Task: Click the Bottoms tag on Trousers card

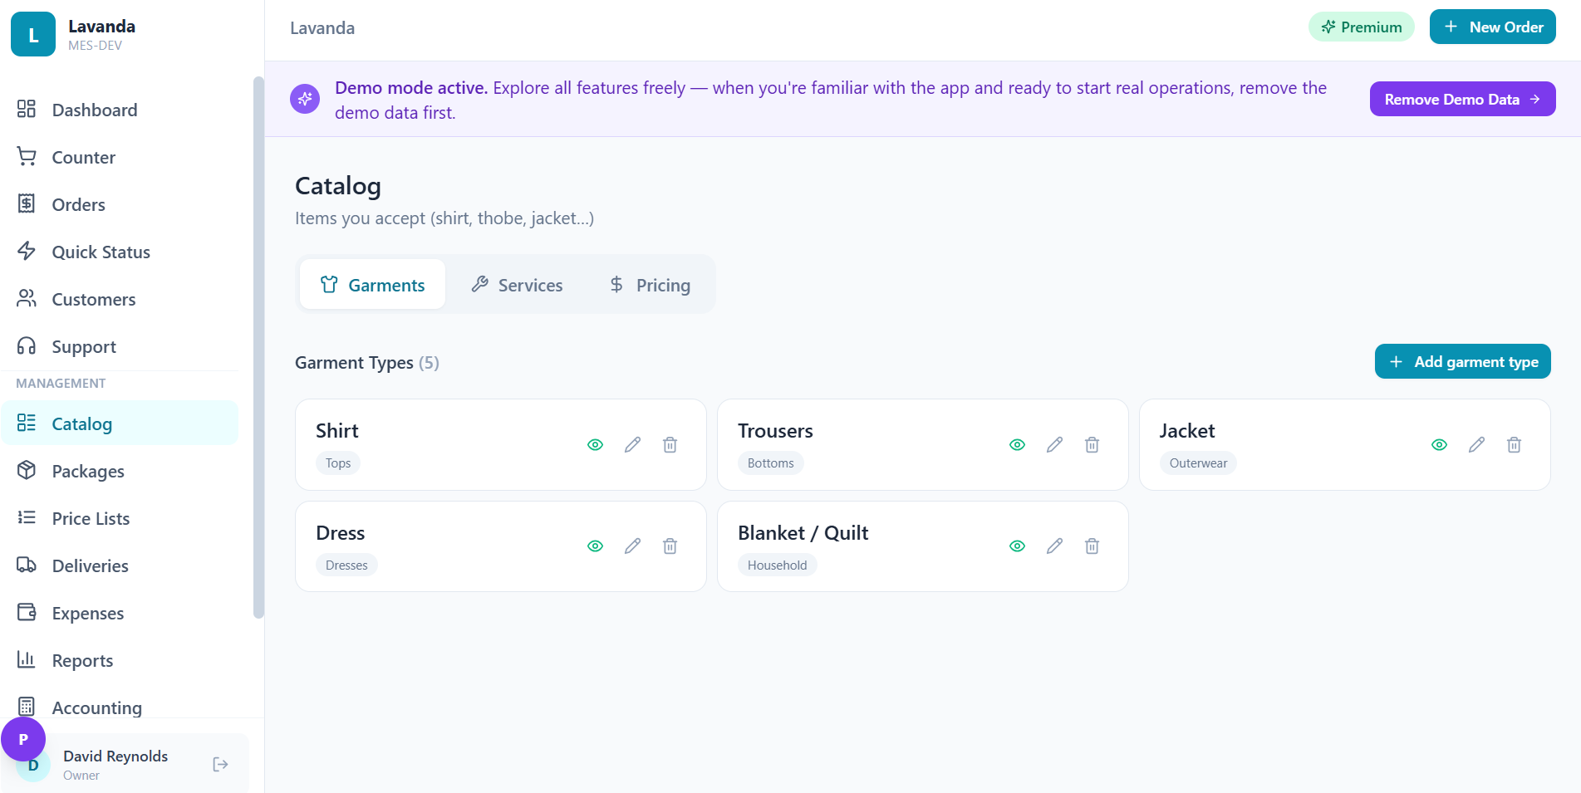Action: click(770, 463)
